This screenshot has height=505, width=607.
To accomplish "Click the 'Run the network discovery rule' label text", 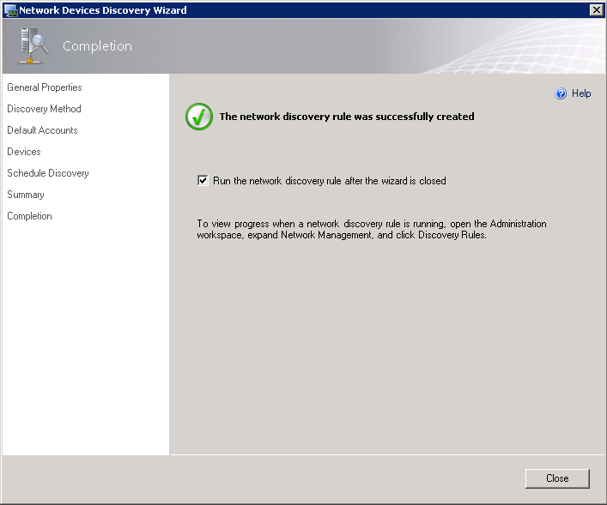I will pos(329,181).
